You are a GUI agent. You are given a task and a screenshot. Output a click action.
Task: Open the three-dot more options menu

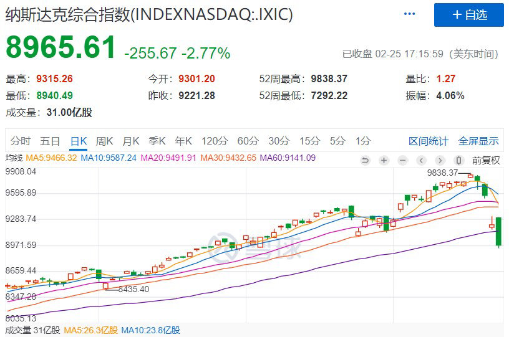coord(409,14)
